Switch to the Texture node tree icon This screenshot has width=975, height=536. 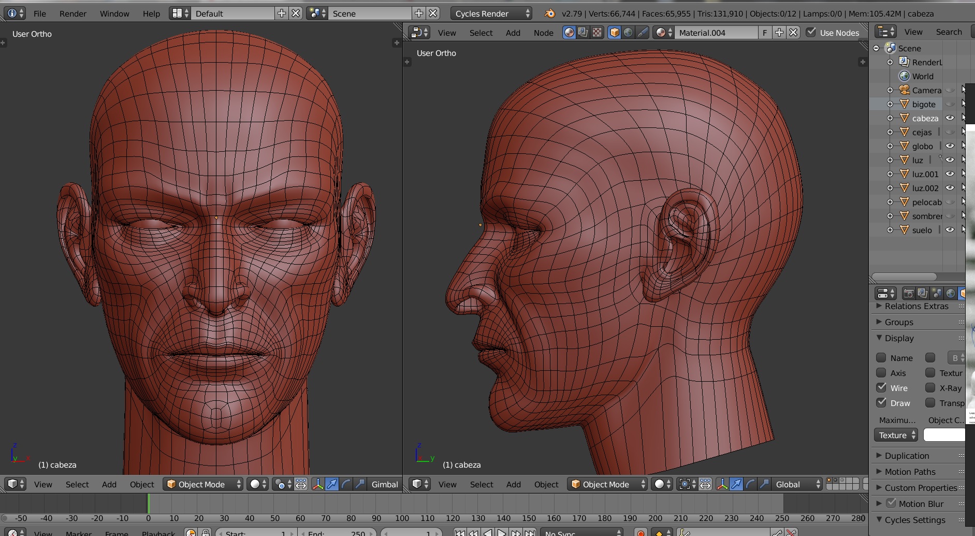(x=597, y=33)
